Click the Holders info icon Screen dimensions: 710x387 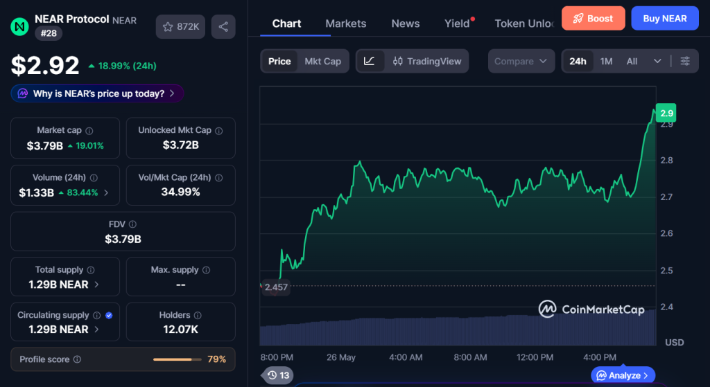(x=198, y=315)
